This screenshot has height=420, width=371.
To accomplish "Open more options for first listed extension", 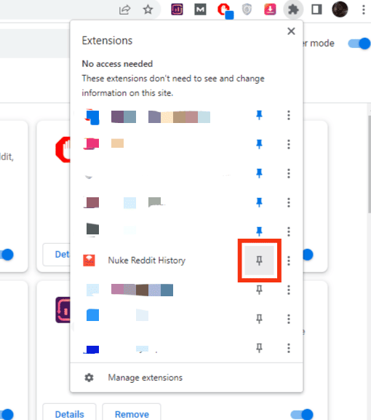I will (289, 115).
